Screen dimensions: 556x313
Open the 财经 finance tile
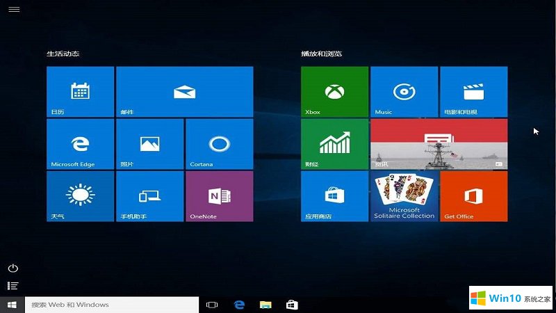point(335,144)
